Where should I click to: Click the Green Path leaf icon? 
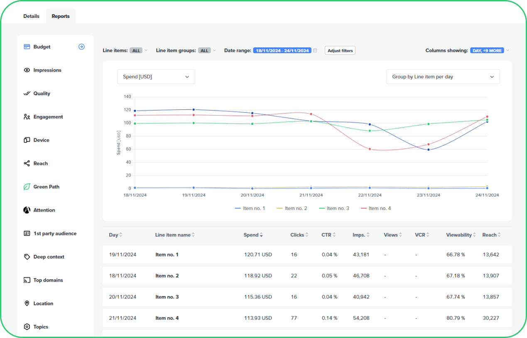27,187
